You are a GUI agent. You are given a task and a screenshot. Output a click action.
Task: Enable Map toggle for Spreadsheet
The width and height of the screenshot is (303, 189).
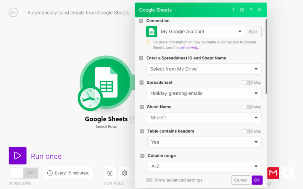[247, 83]
